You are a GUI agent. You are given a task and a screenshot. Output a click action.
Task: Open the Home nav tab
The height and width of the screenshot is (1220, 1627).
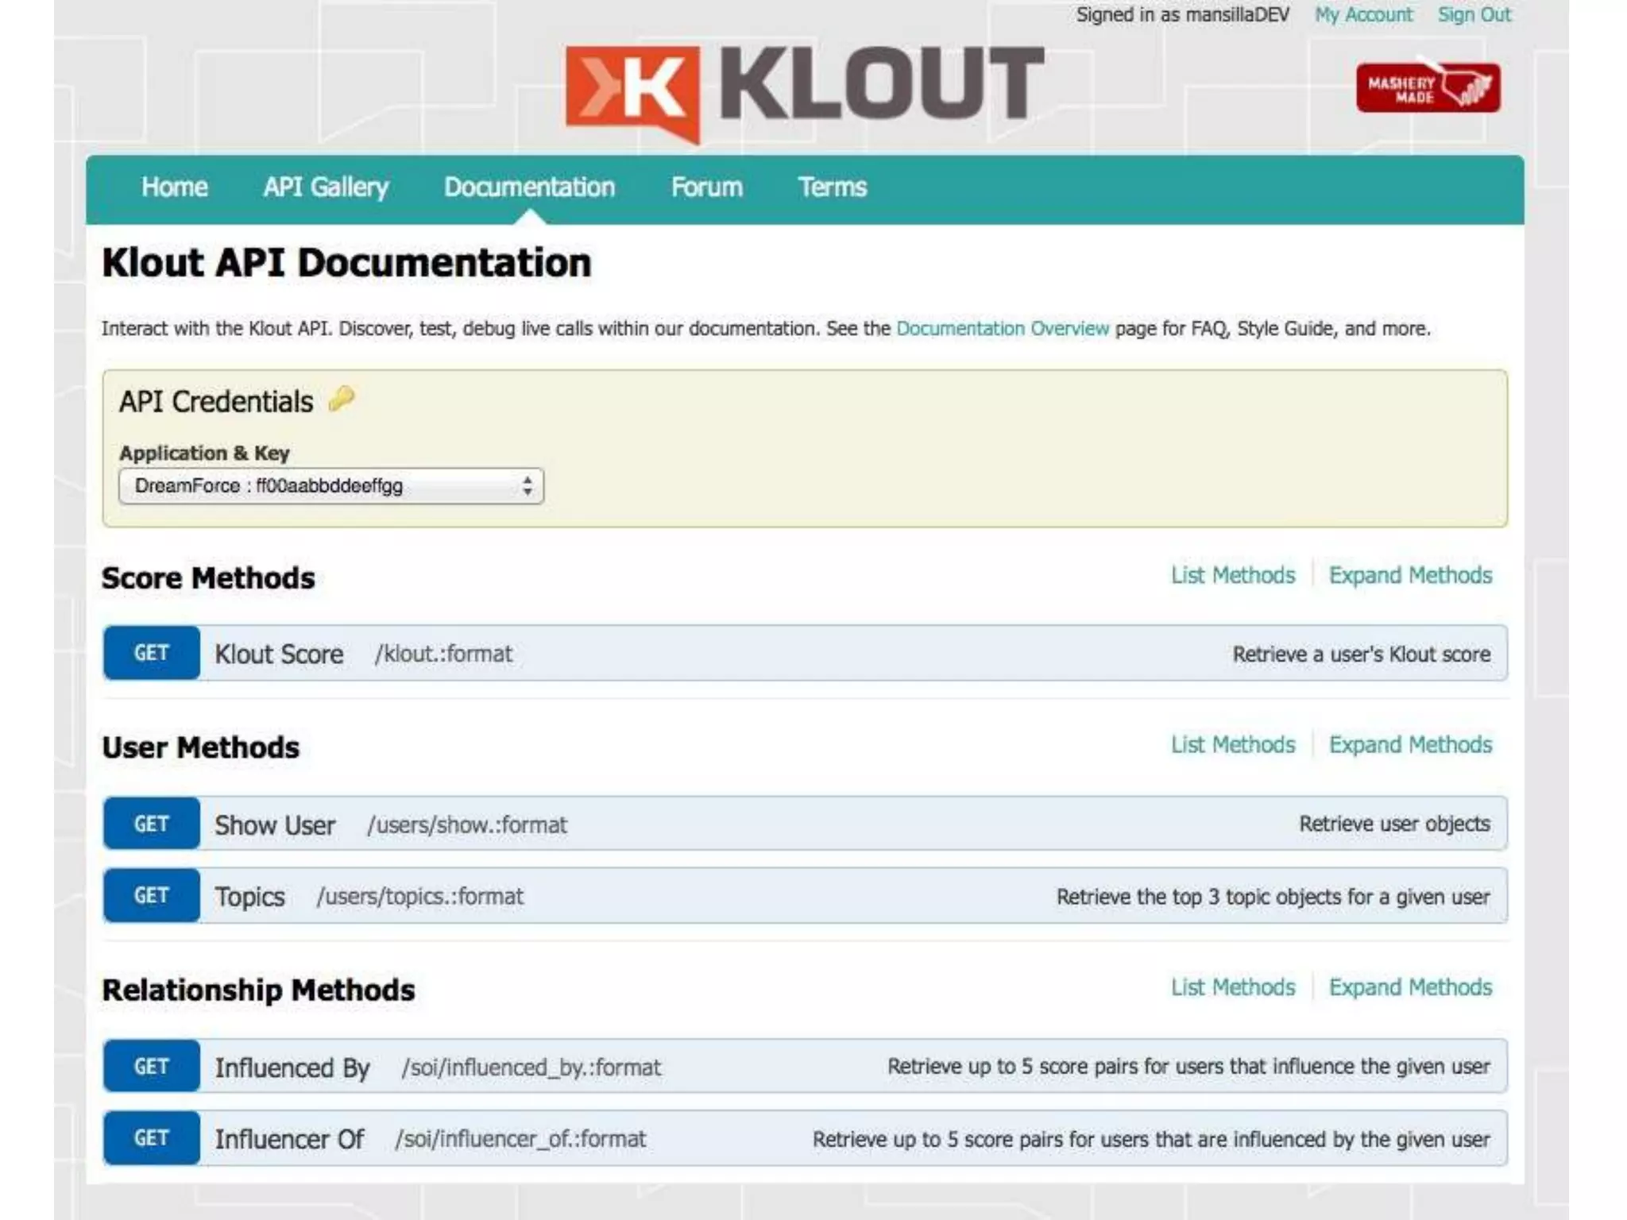175,187
